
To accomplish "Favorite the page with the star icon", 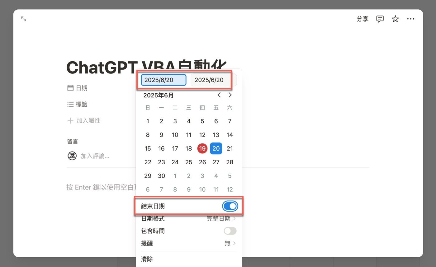I will pos(395,19).
